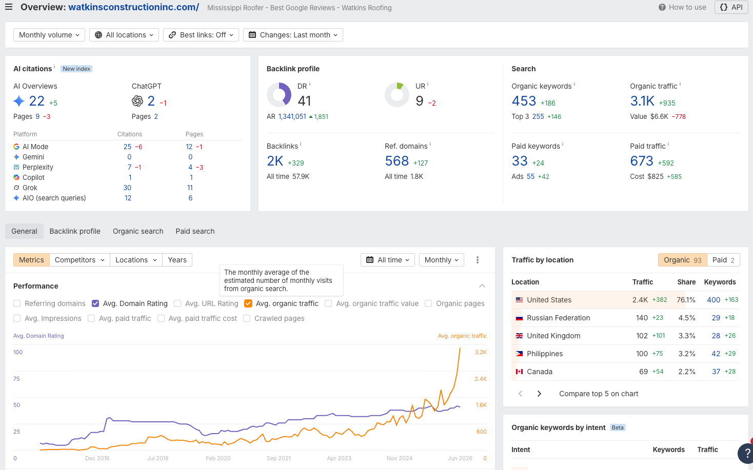This screenshot has width=753, height=470.
Task: Click the How to use question icon
Action: click(x=662, y=7)
